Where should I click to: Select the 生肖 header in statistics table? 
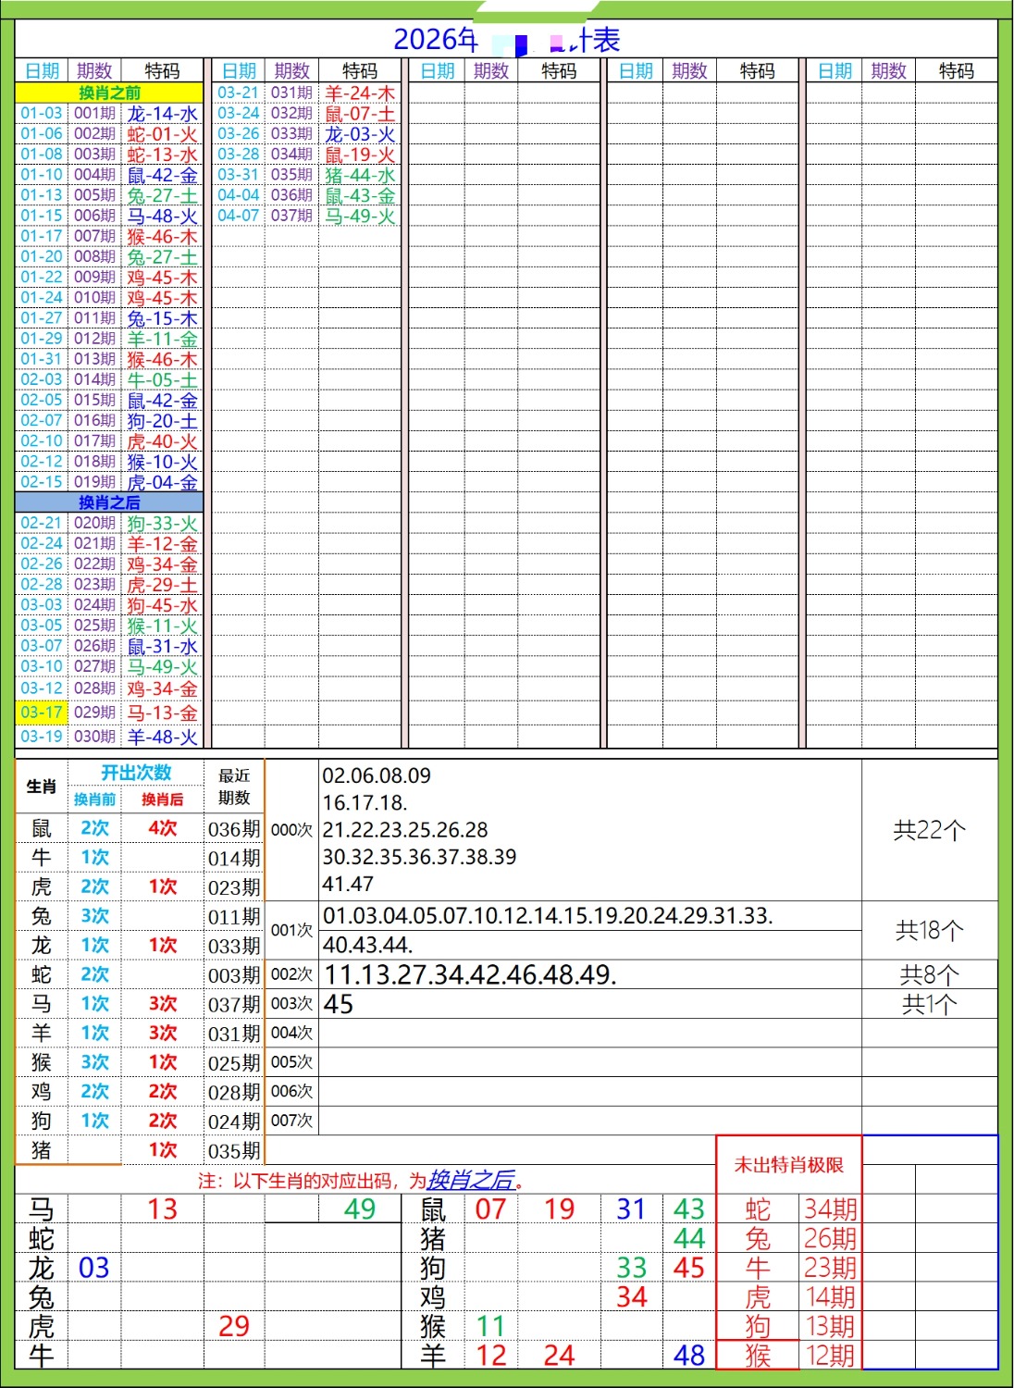42,787
